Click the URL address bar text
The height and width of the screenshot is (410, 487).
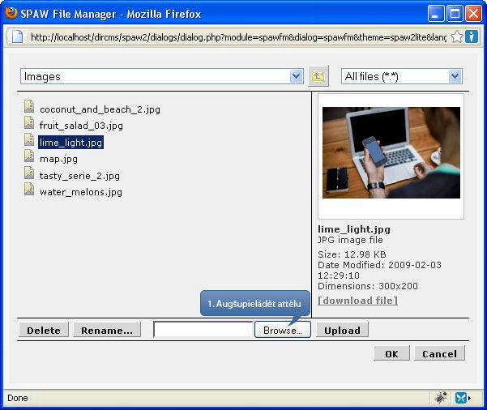coord(238,37)
